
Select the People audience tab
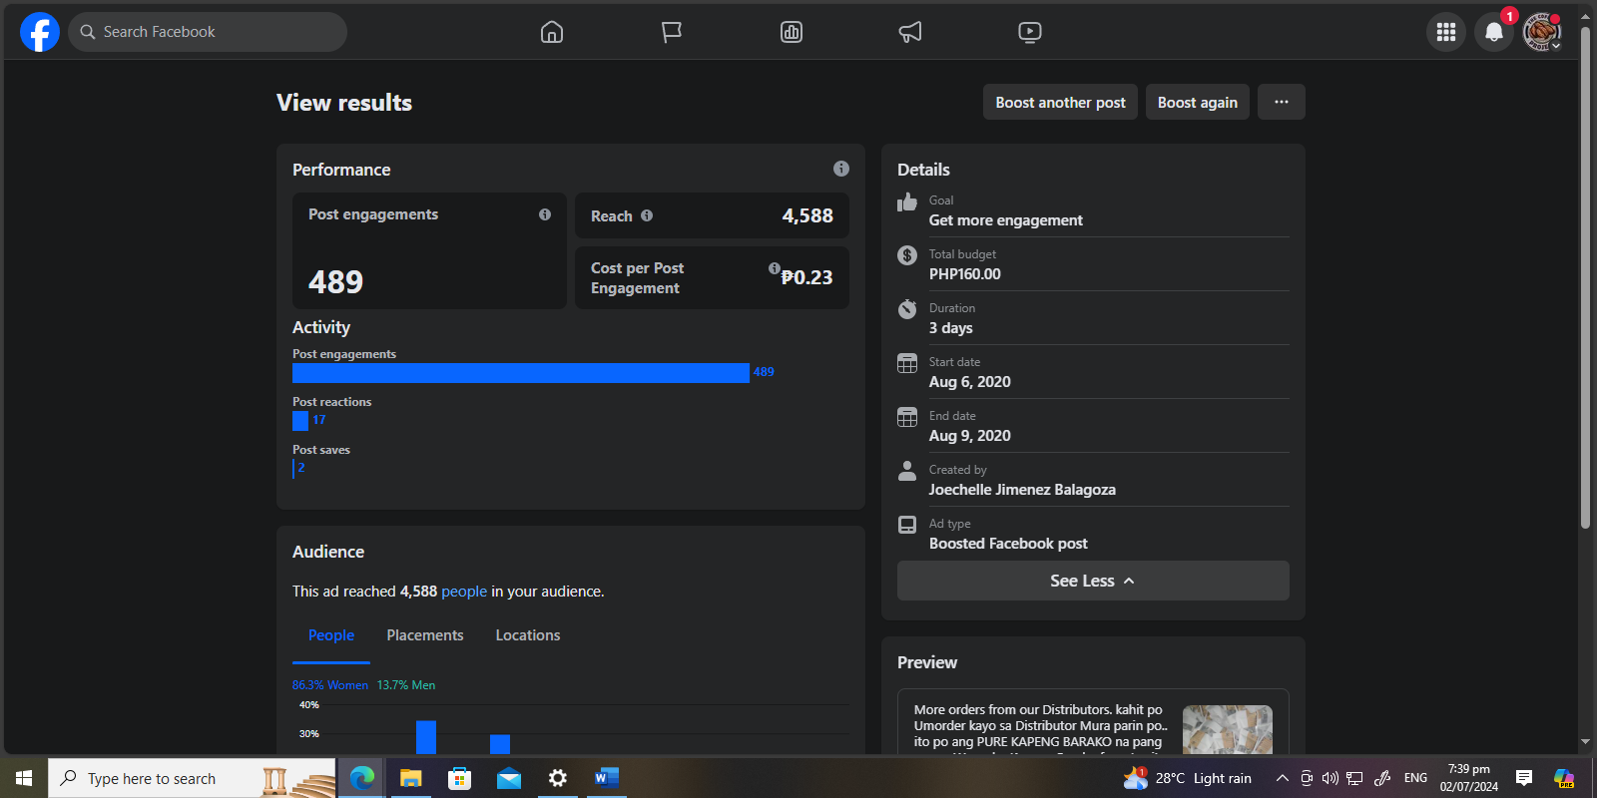click(331, 635)
